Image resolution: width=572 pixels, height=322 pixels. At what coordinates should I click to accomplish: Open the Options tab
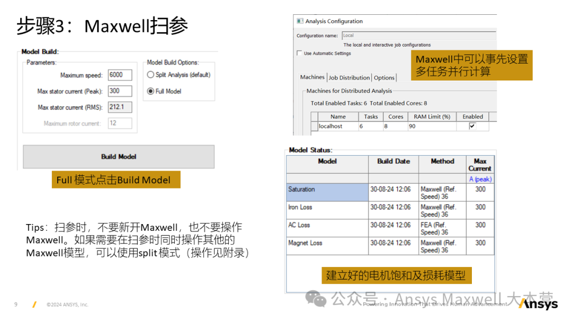coord(384,78)
